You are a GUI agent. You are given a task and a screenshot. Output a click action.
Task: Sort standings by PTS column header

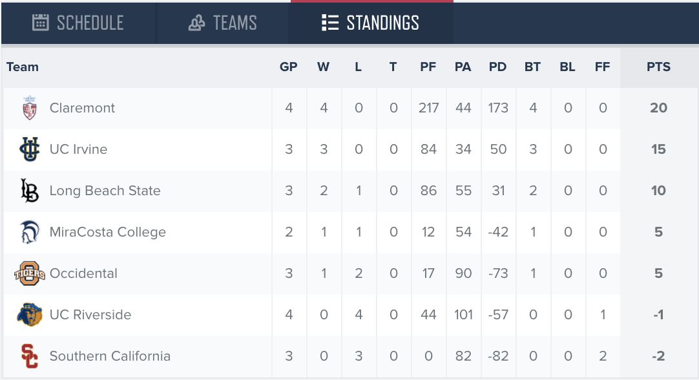pyautogui.click(x=658, y=67)
